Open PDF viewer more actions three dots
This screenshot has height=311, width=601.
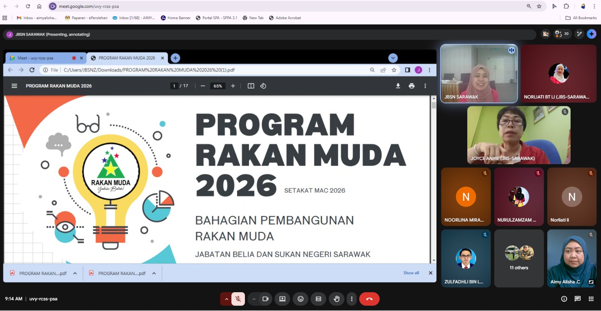click(x=425, y=86)
